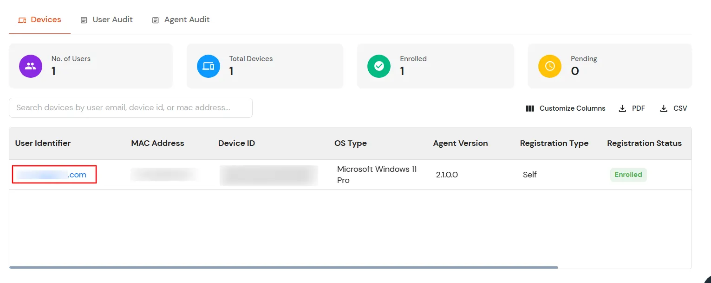Focus the search devices input field
This screenshot has width=711, height=283.
pos(130,107)
